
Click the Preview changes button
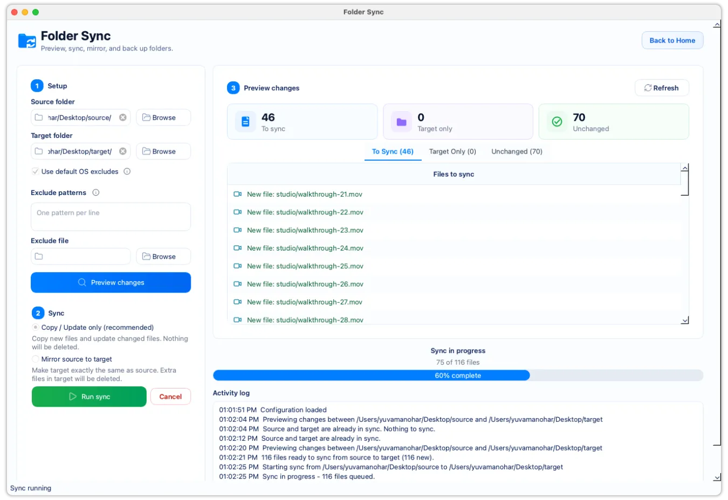(x=111, y=282)
